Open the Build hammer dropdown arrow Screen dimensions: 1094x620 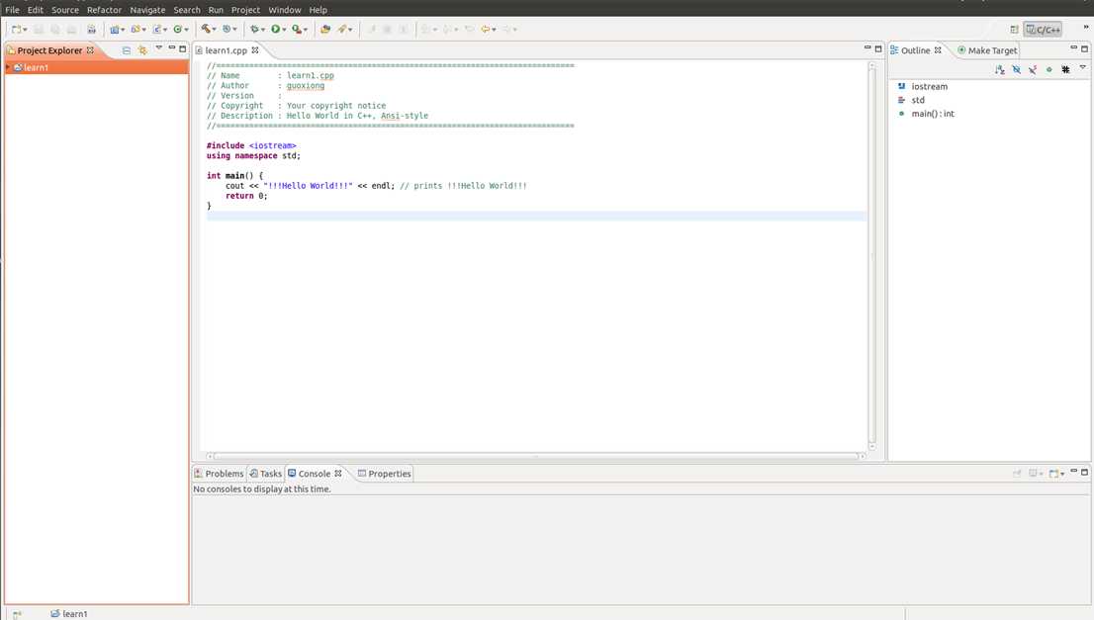tap(215, 30)
